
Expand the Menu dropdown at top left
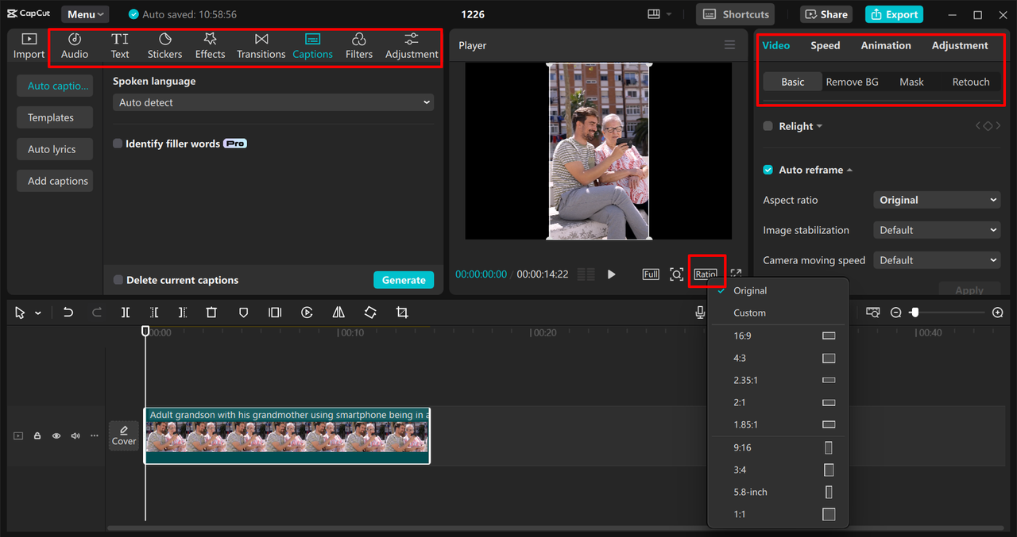coord(86,14)
